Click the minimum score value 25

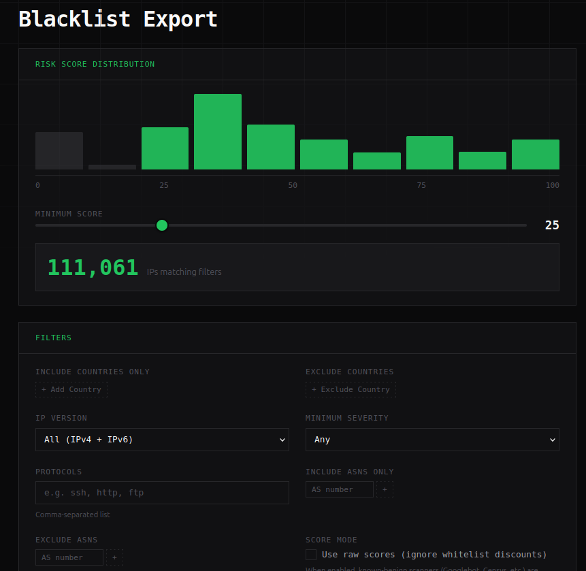[551, 225]
